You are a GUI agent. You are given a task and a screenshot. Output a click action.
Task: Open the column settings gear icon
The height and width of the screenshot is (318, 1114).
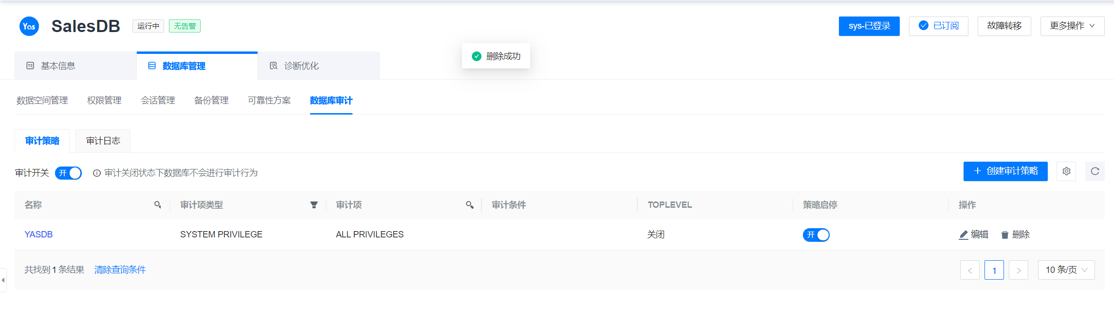1066,171
